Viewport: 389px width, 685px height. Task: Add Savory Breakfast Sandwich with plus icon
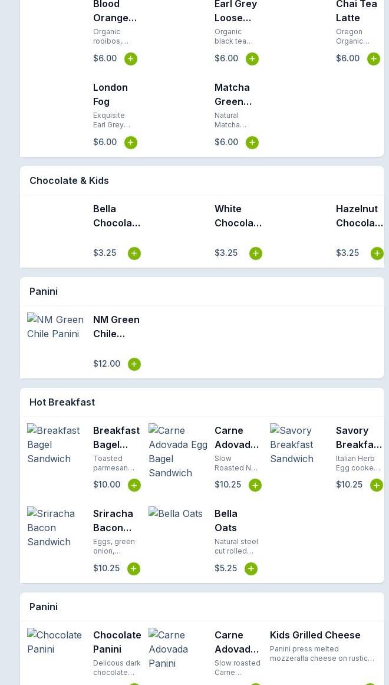376,485
